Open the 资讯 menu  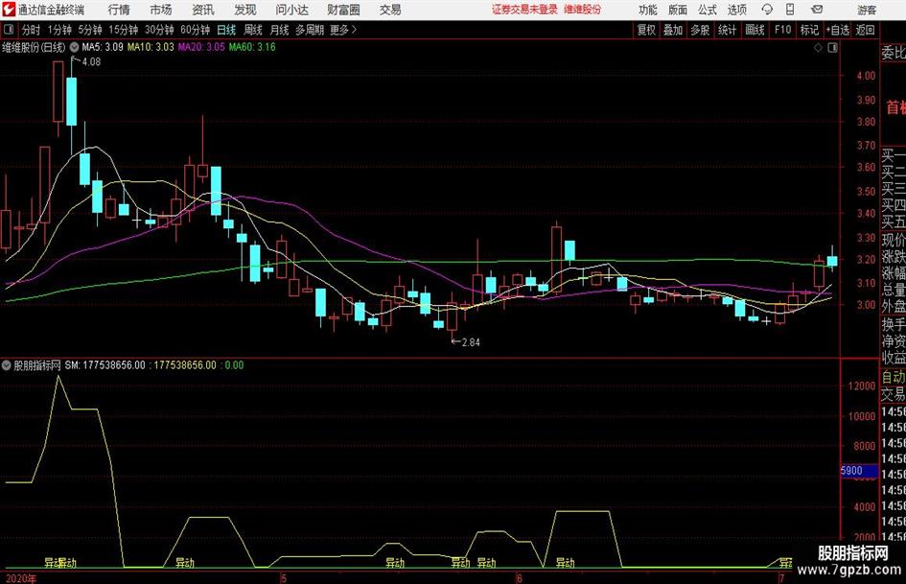pyautogui.click(x=203, y=10)
